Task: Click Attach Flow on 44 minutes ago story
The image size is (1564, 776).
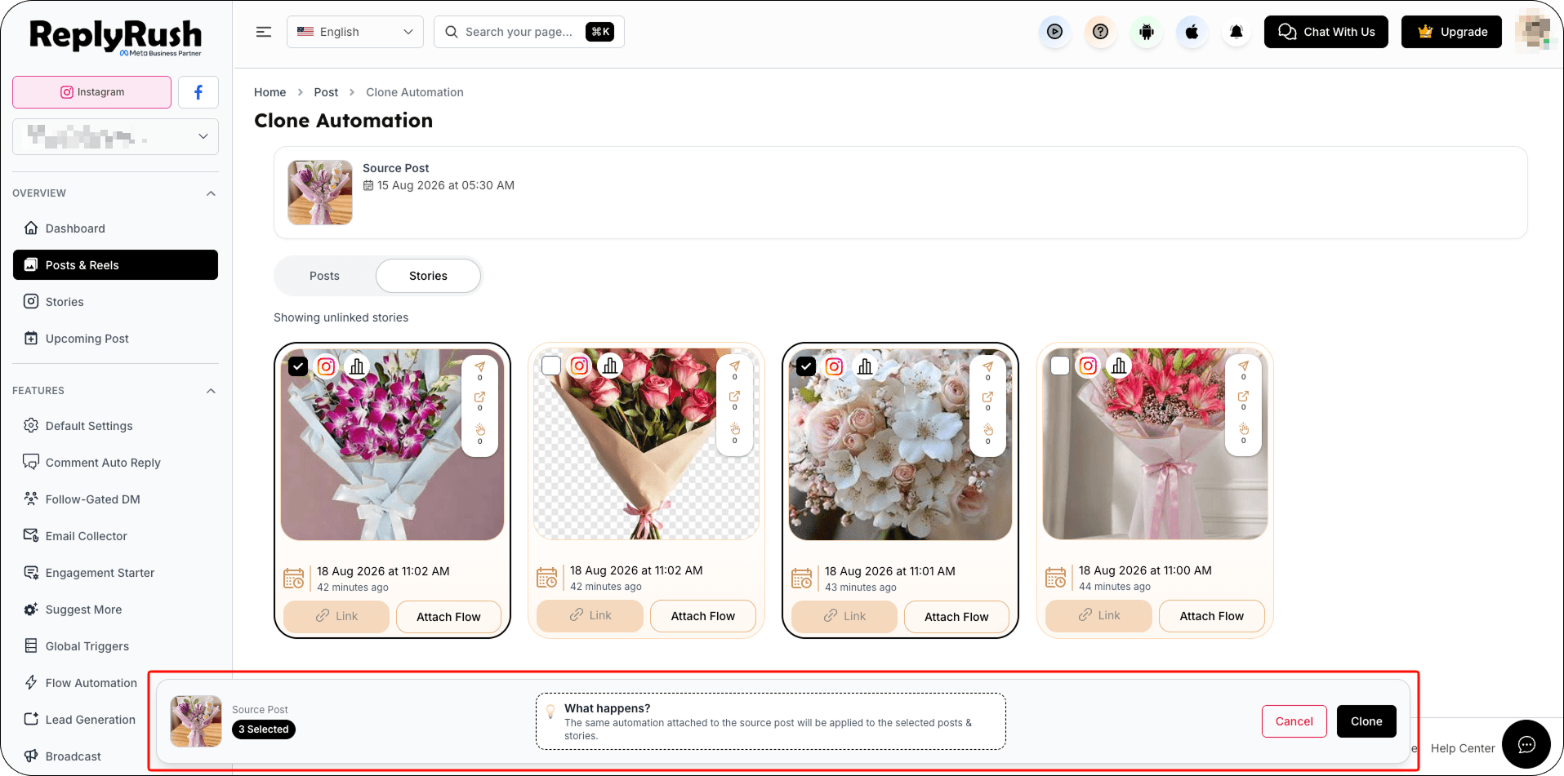Action: 1211,616
